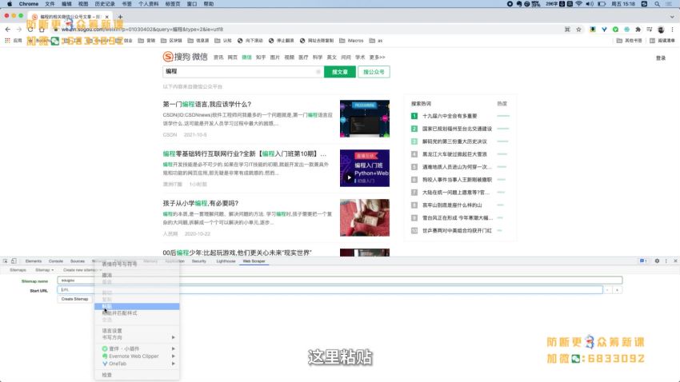Click the green 搜文章 button
This screenshot has height=382, width=680.
339,72
